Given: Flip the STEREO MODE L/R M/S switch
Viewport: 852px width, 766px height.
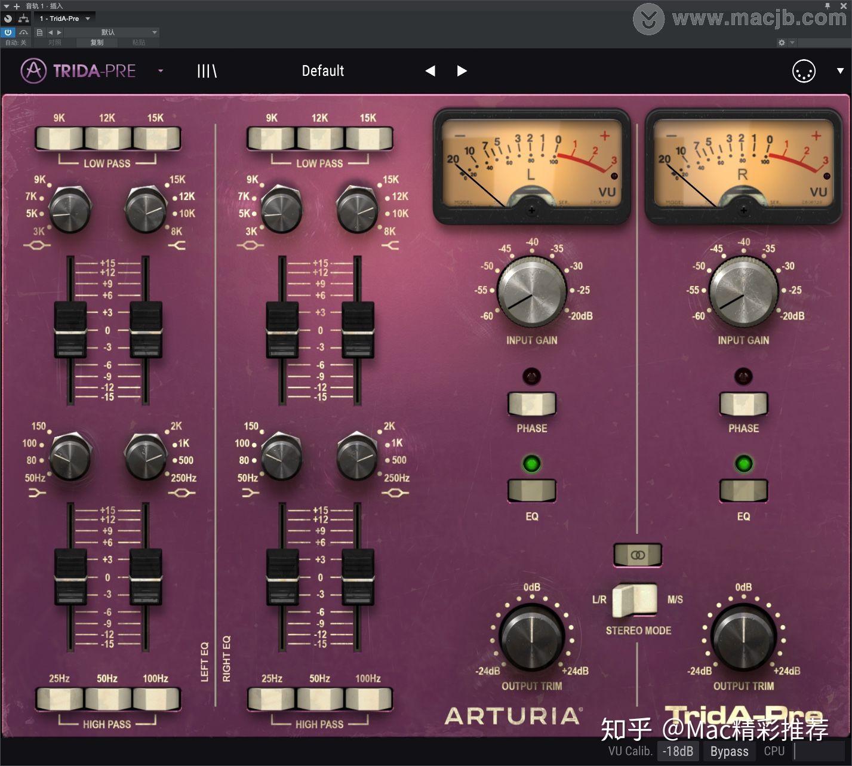Looking at the screenshot, I should click(x=636, y=600).
